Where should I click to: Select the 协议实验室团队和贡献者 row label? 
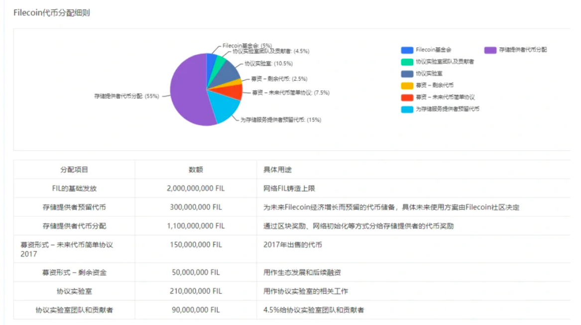74,310
